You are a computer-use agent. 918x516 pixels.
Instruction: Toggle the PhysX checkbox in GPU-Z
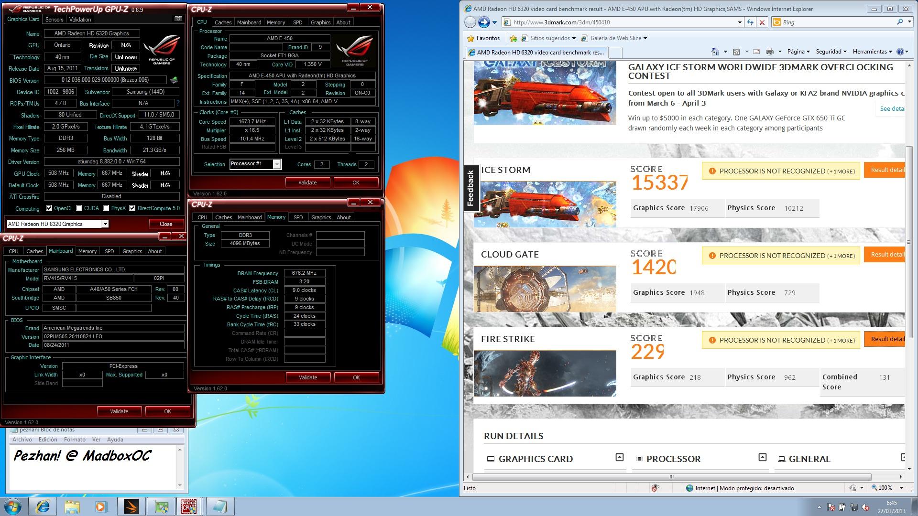[x=106, y=208]
